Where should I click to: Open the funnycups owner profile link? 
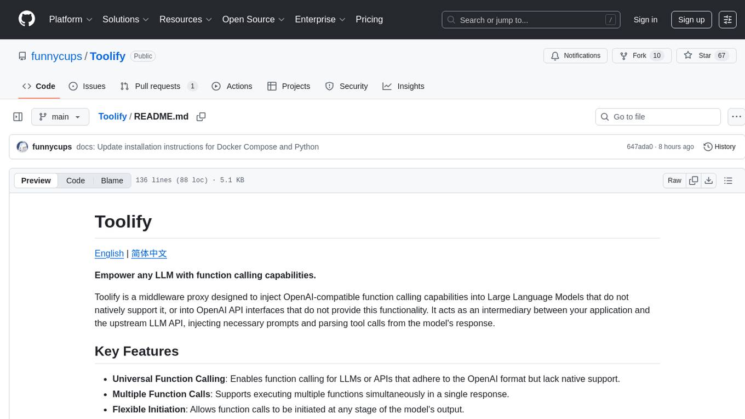pyautogui.click(x=56, y=56)
